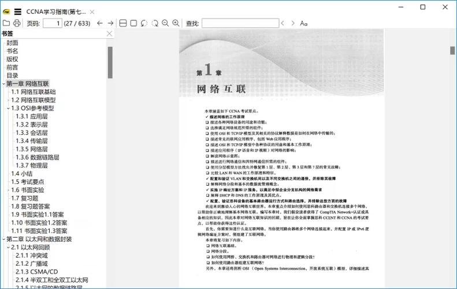
Task: Jump to the 目录 bookmark
Action: click(12, 76)
